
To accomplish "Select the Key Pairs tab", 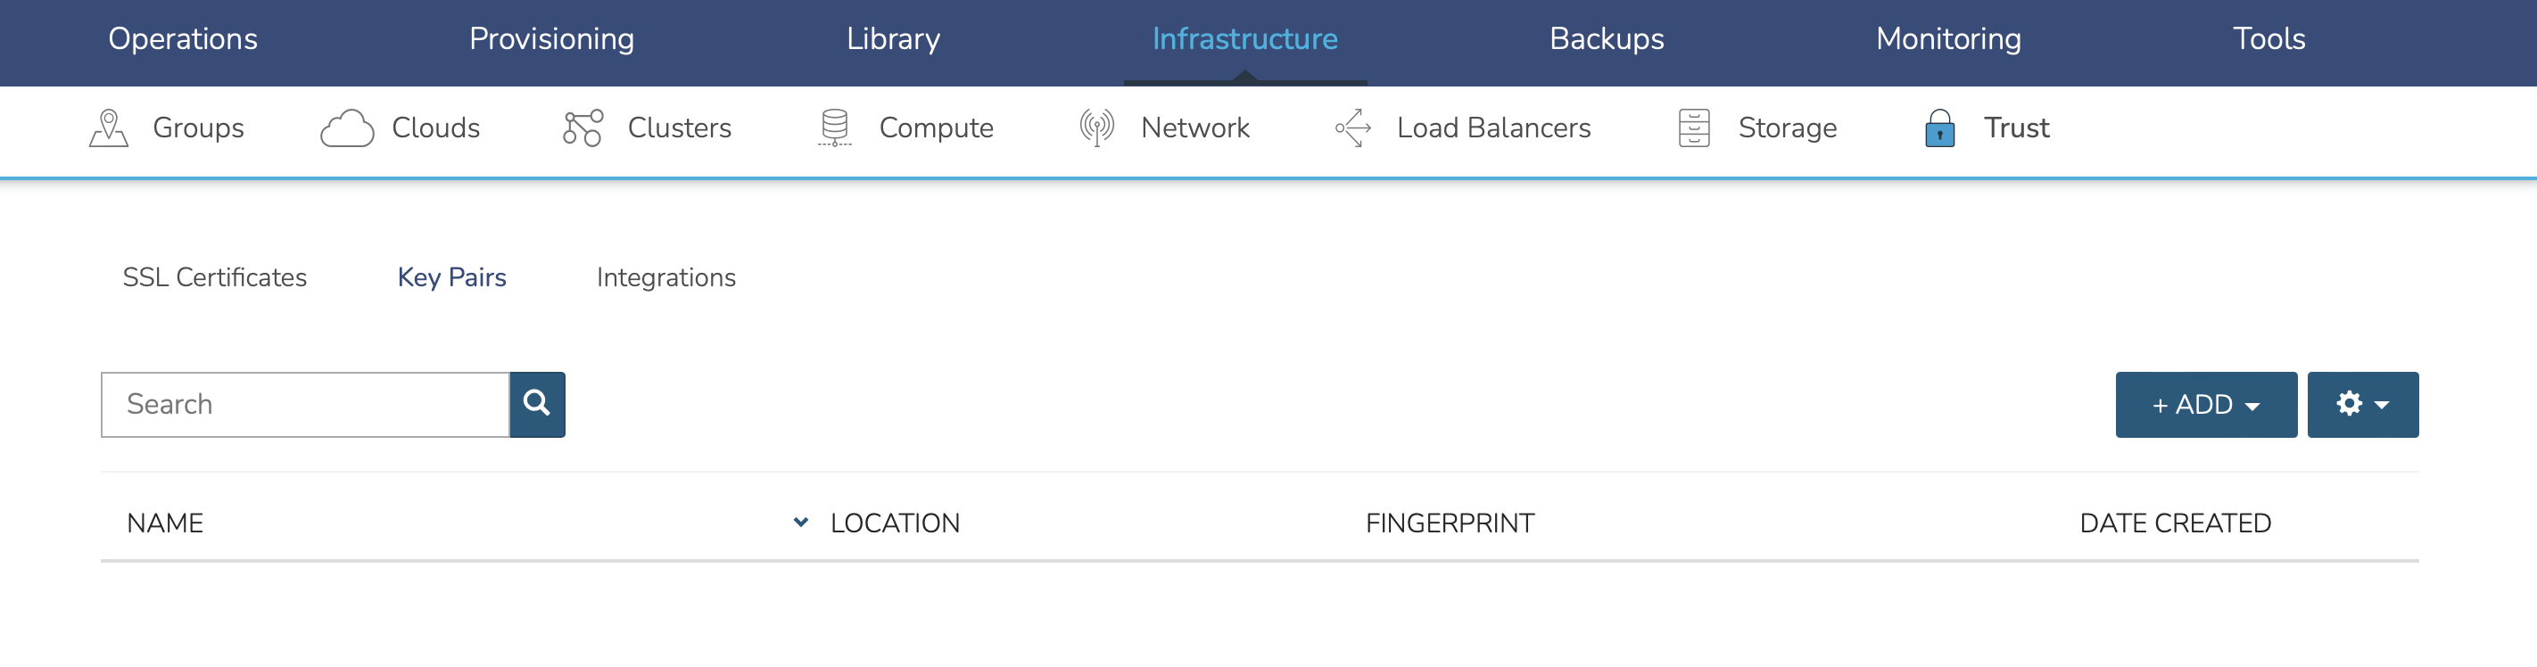I will pos(452,277).
